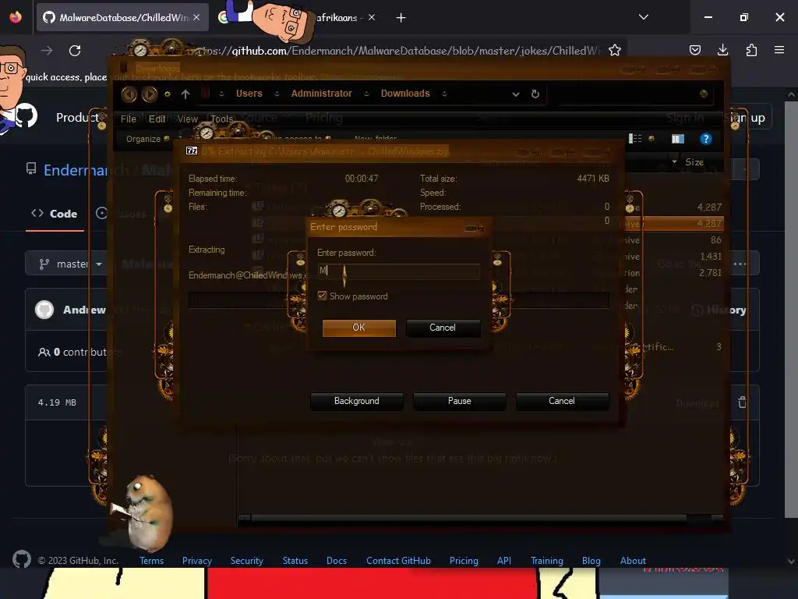798x599 pixels.
Task: Open the Organize dropdown in Explorer
Action: pyautogui.click(x=147, y=139)
